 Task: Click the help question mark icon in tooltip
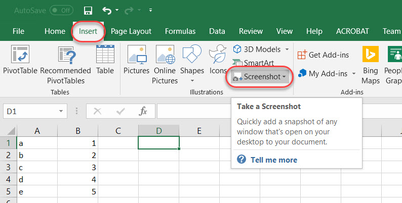pyautogui.click(x=242, y=159)
